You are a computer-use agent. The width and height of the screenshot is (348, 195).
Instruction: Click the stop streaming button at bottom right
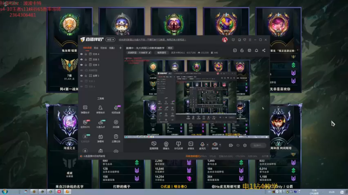click(x=259, y=145)
